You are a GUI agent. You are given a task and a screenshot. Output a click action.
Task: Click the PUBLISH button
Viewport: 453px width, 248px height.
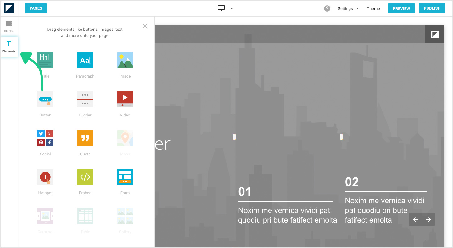432,8
